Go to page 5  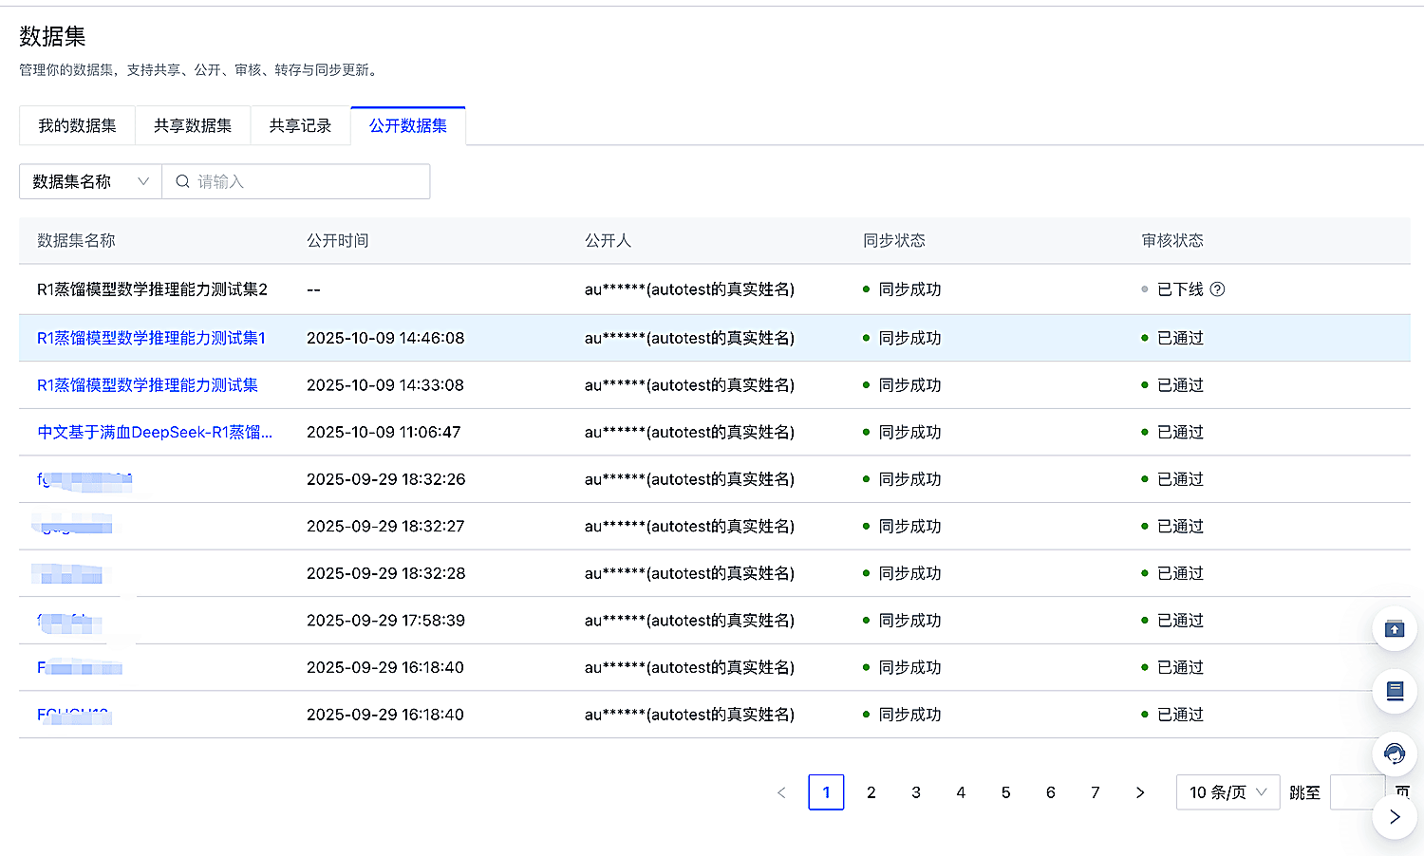pos(1005,792)
